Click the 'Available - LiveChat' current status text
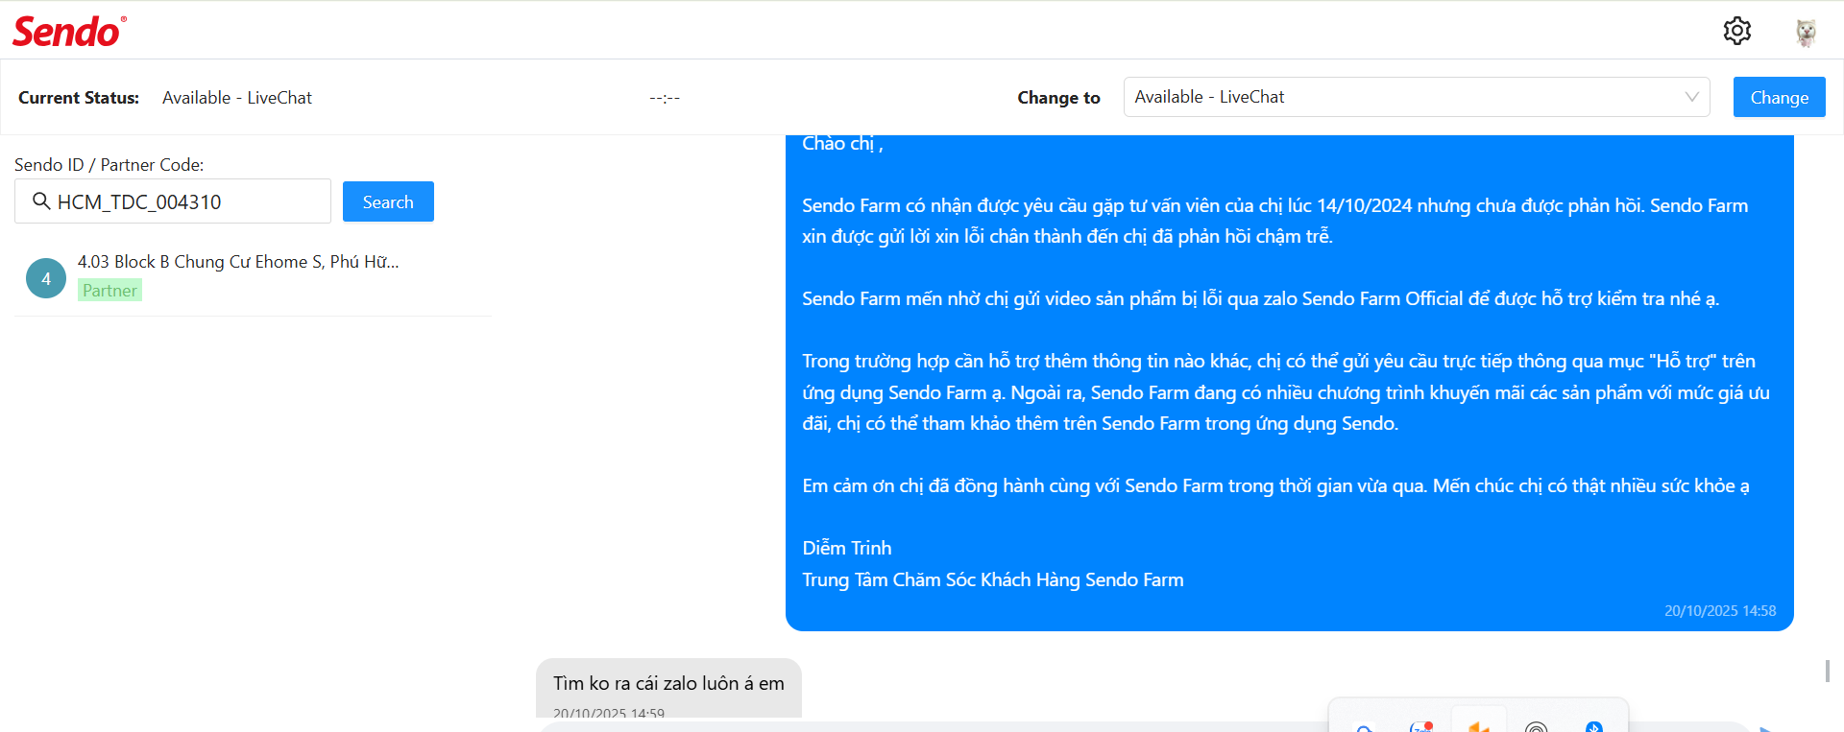1844x732 pixels. click(237, 98)
